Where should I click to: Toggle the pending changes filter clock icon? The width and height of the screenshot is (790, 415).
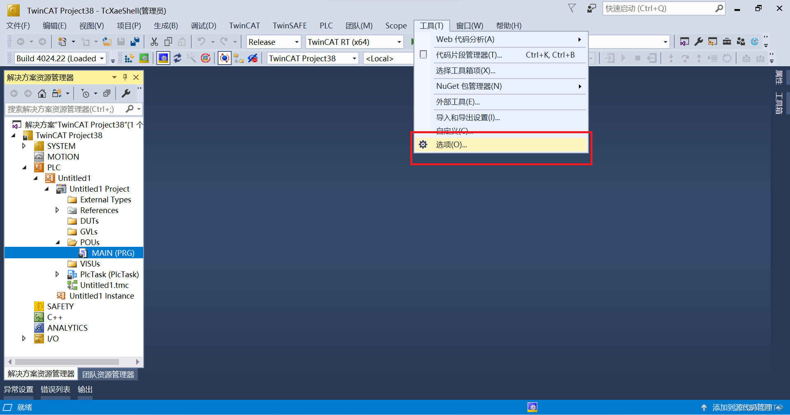(85, 93)
